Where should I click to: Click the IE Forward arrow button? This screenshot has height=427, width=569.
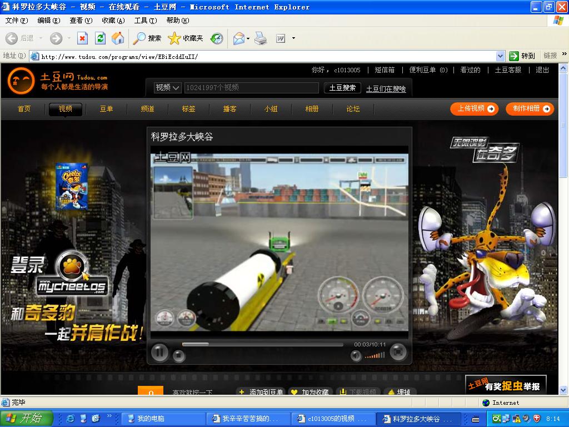[56, 38]
